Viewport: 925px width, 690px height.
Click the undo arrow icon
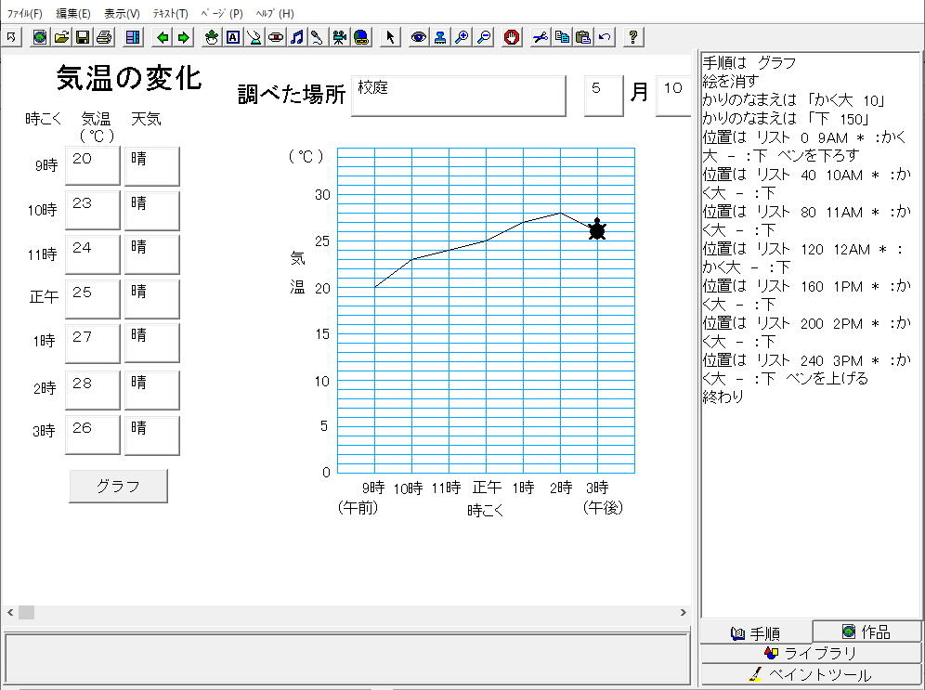coord(605,37)
